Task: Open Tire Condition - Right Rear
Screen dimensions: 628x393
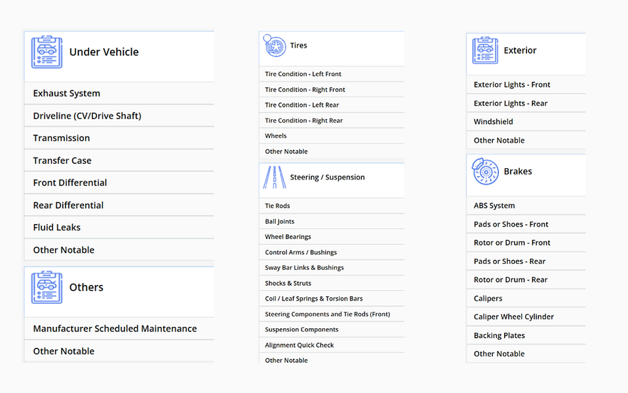Action: point(332,121)
